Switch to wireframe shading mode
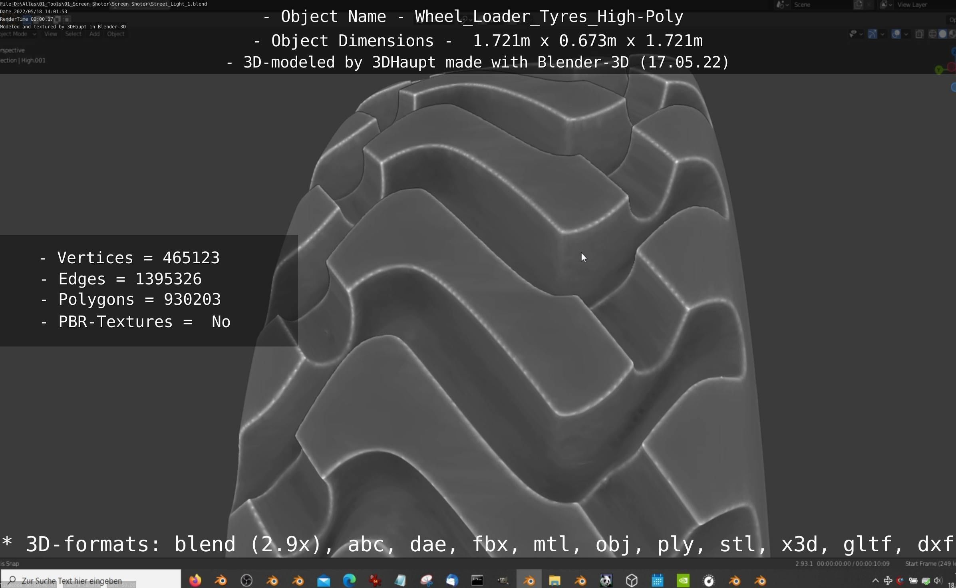Image resolution: width=956 pixels, height=588 pixels. (932, 34)
